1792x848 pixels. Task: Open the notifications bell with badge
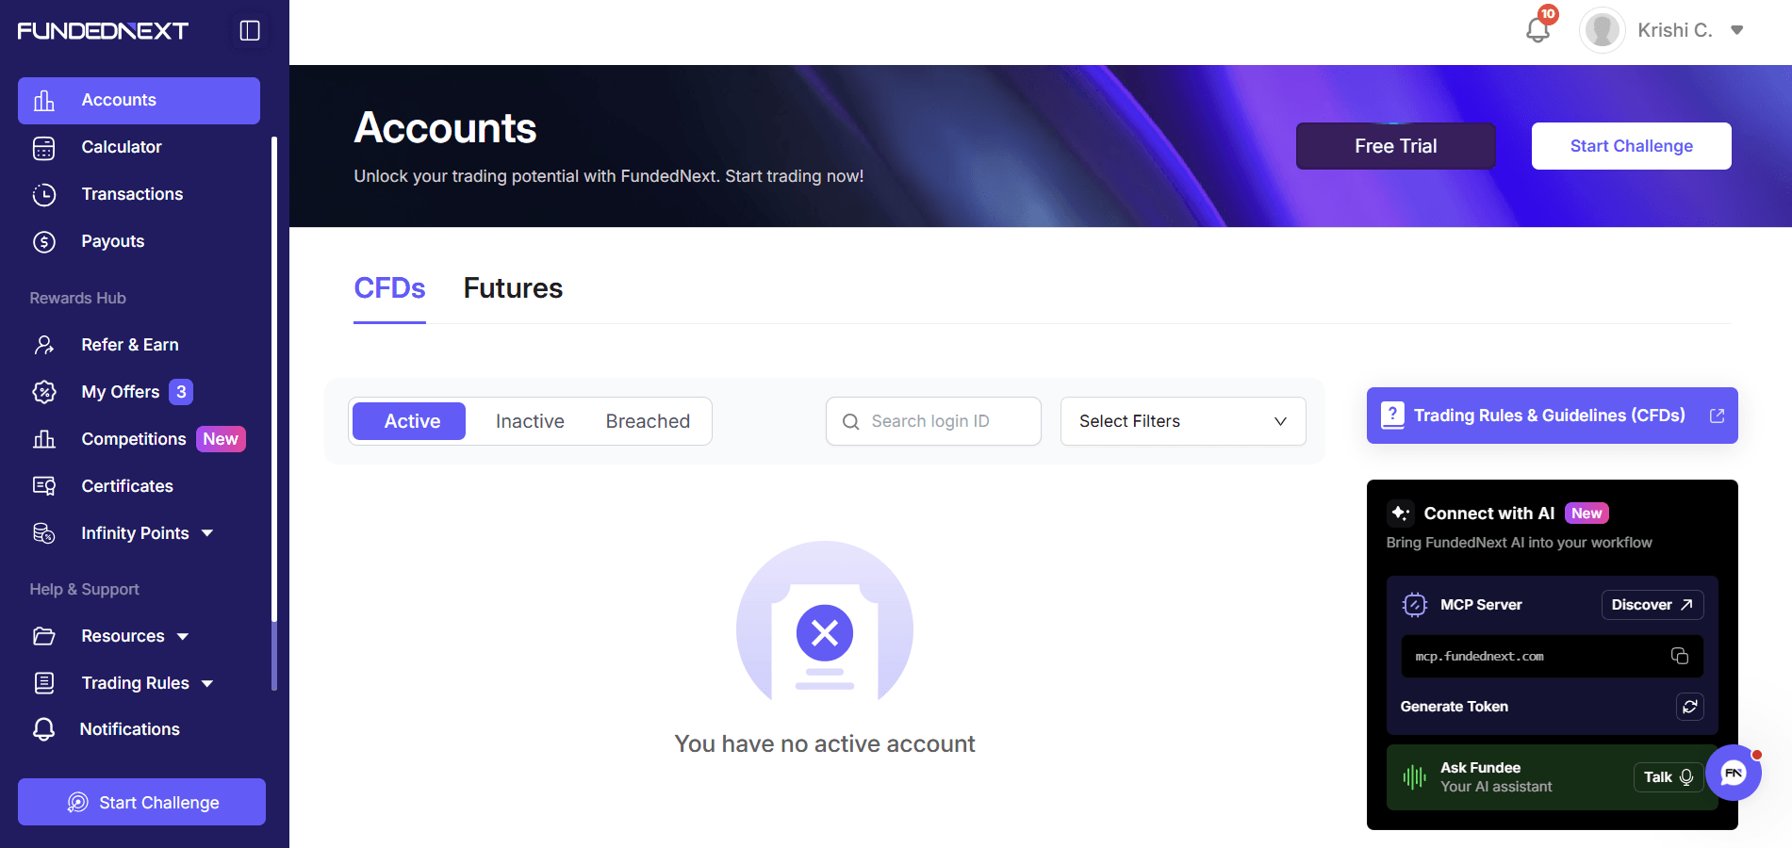[1538, 29]
